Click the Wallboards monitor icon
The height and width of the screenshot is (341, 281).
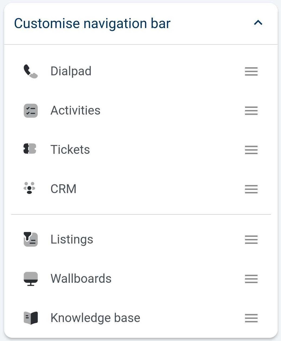point(31,279)
